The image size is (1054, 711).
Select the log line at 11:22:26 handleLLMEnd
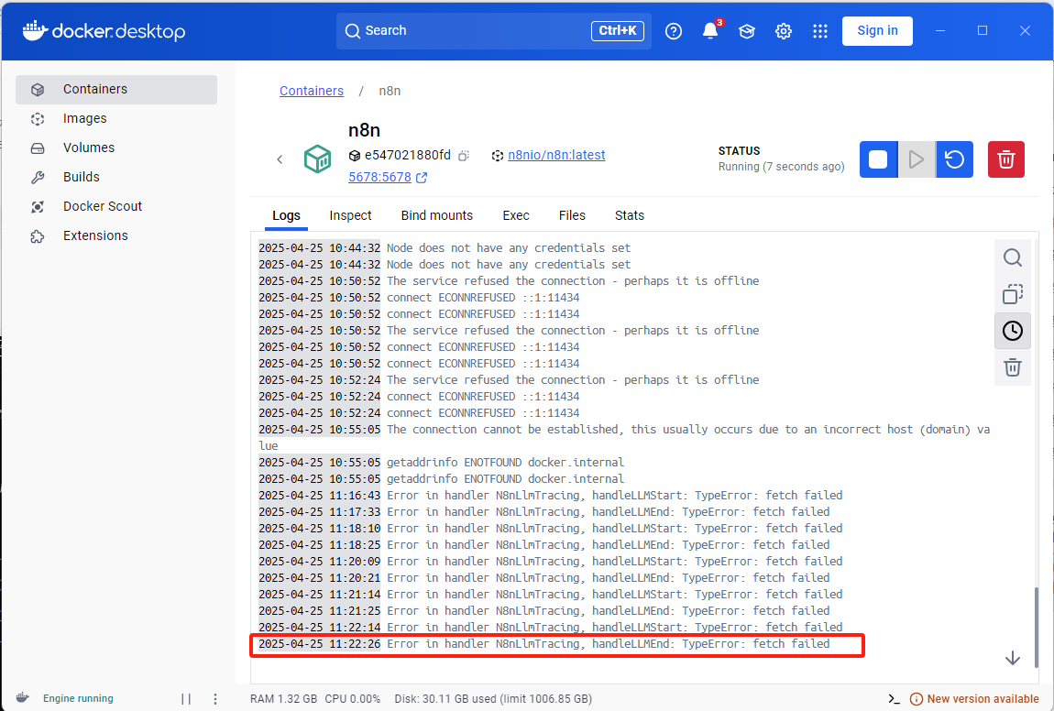[544, 644]
